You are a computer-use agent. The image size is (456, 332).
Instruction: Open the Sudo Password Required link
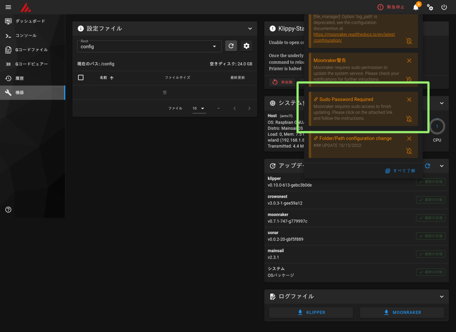(343, 99)
